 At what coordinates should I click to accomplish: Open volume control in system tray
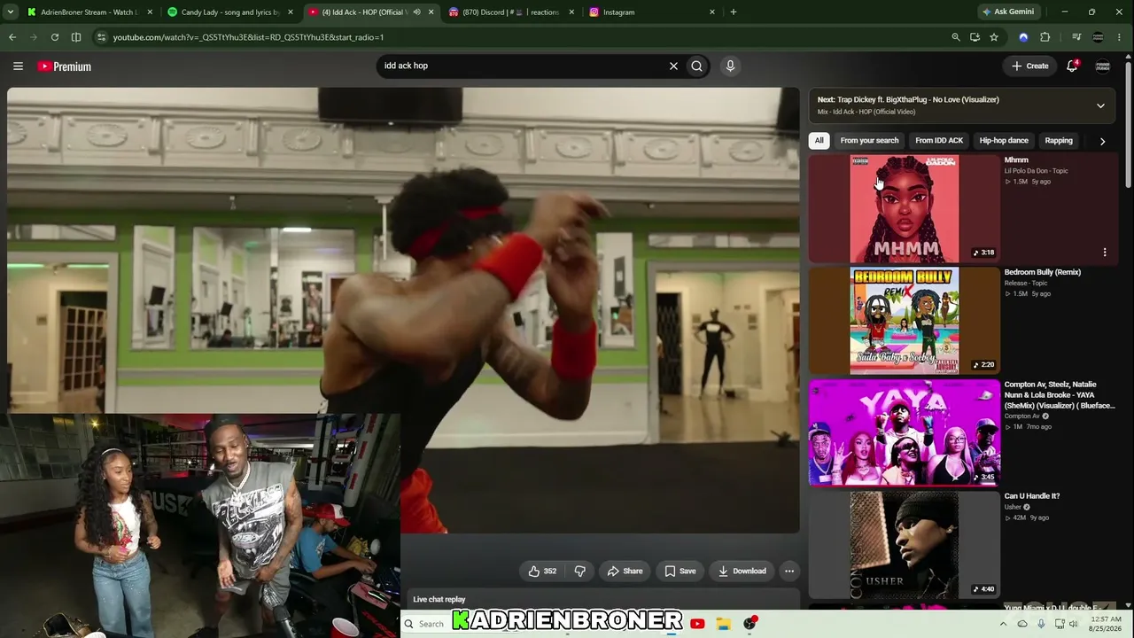(x=1074, y=624)
